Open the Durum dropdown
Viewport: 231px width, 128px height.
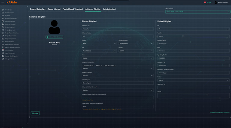click(99, 43)
